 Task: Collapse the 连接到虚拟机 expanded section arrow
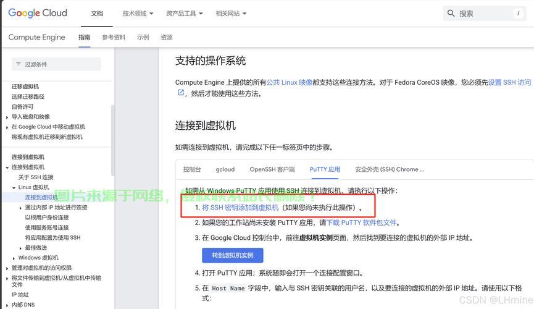(7, 167)
